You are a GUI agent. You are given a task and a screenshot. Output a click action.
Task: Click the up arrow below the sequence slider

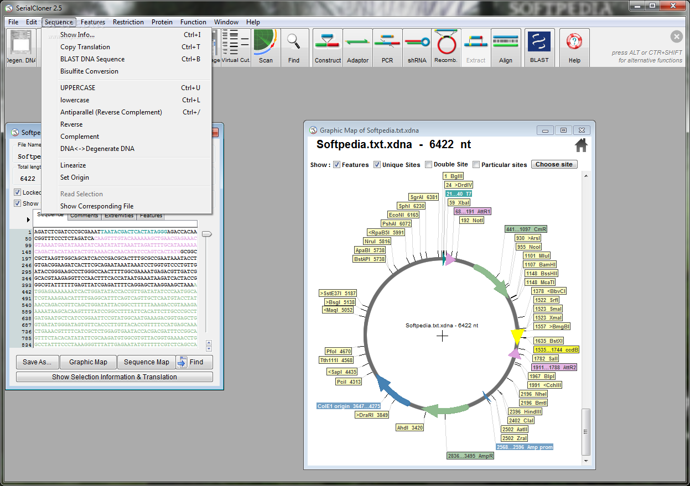tap(209, 342)
